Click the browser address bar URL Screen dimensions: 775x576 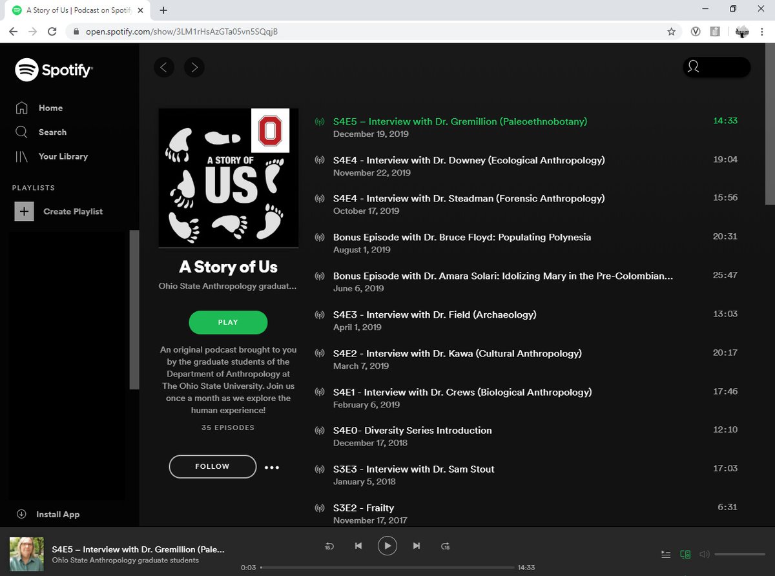(181, 31)
